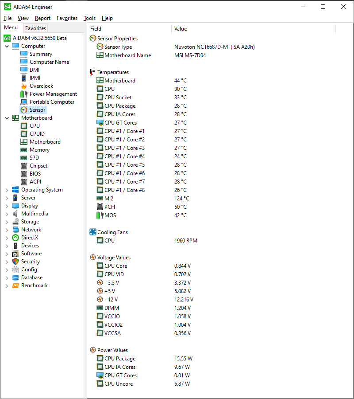Expand the Operating System node

point(7,190)
